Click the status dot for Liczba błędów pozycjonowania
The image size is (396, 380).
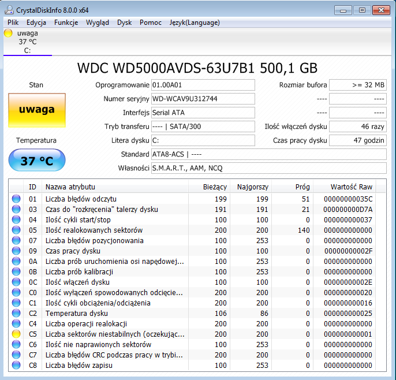(x=16, y=240)
